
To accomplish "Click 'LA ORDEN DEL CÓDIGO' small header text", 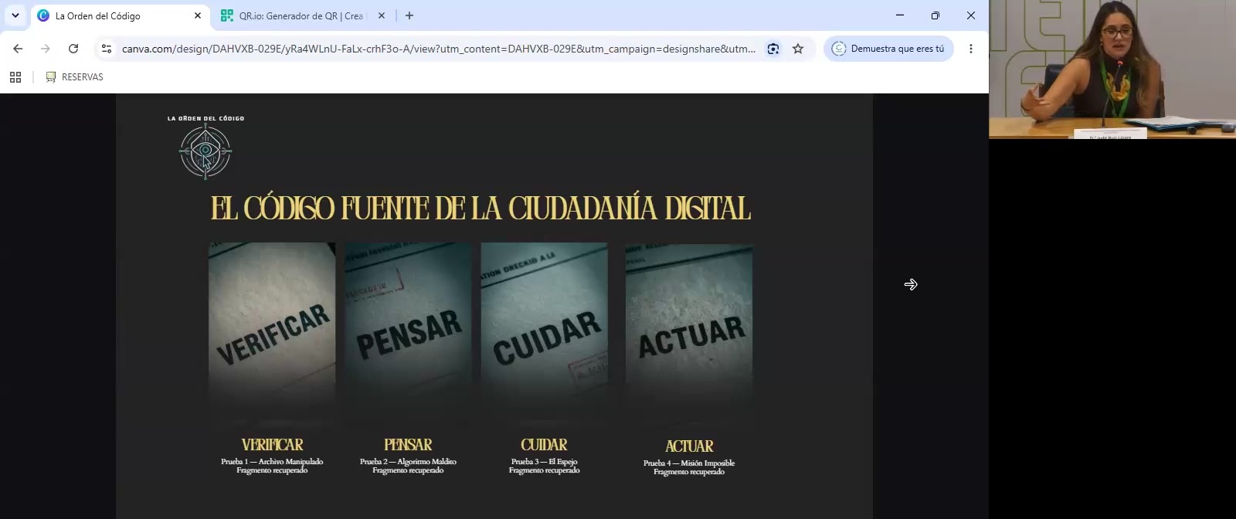I will tap(205, 118).
